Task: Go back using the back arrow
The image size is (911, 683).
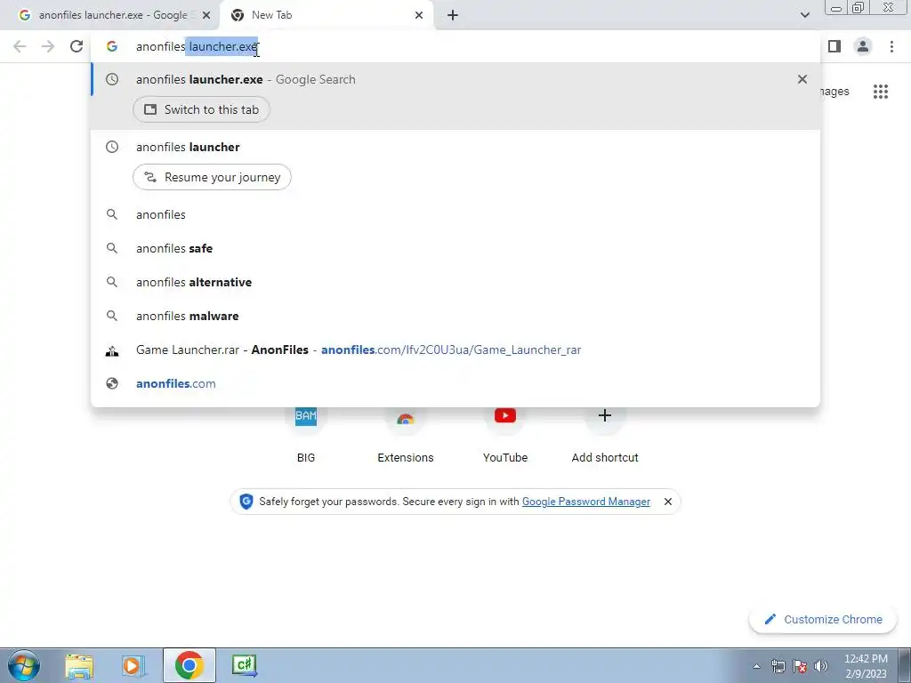Action: click(x=20, y=46)
